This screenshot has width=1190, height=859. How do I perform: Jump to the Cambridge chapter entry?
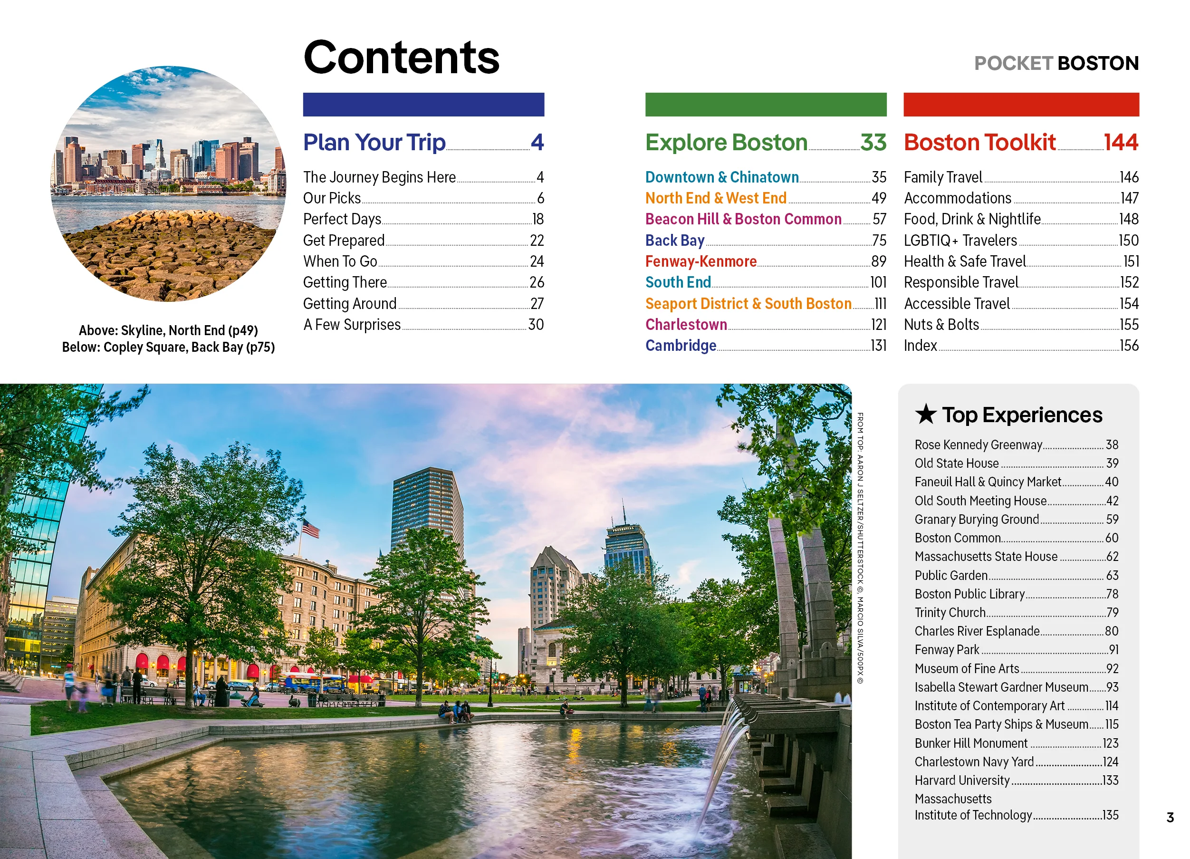pos(681,346)
